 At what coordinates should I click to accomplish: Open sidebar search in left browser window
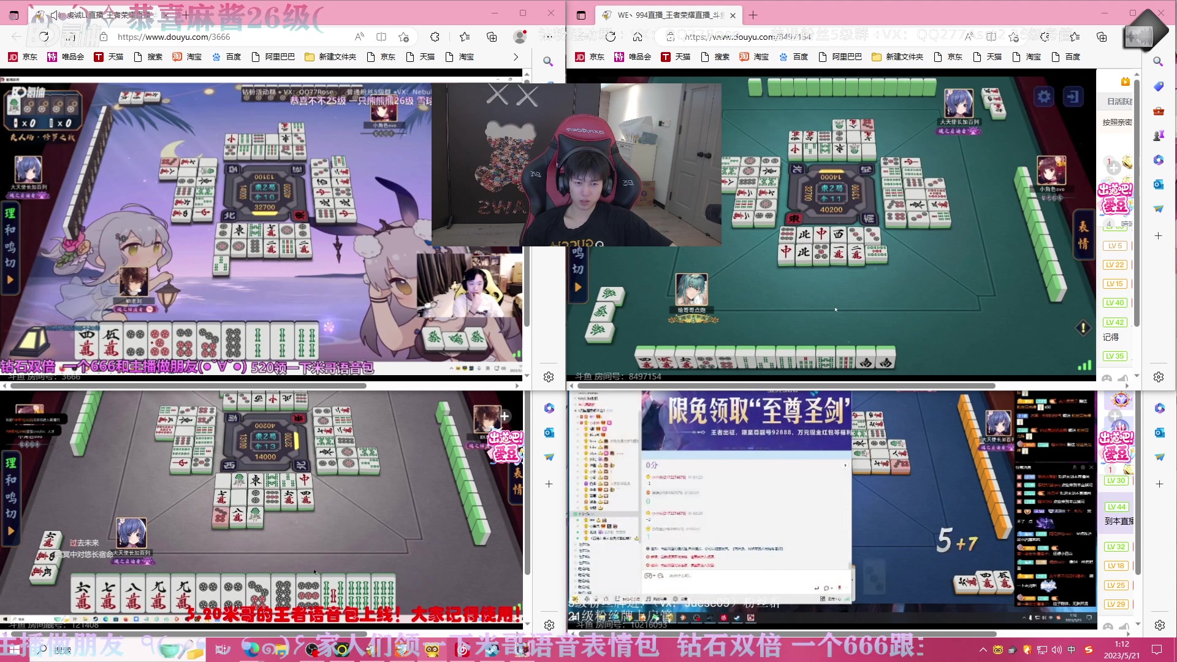(548, 61)
